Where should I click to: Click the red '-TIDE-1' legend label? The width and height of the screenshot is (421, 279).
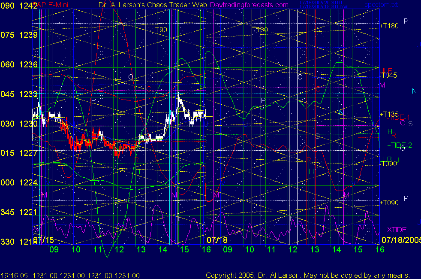pos(398,118)
